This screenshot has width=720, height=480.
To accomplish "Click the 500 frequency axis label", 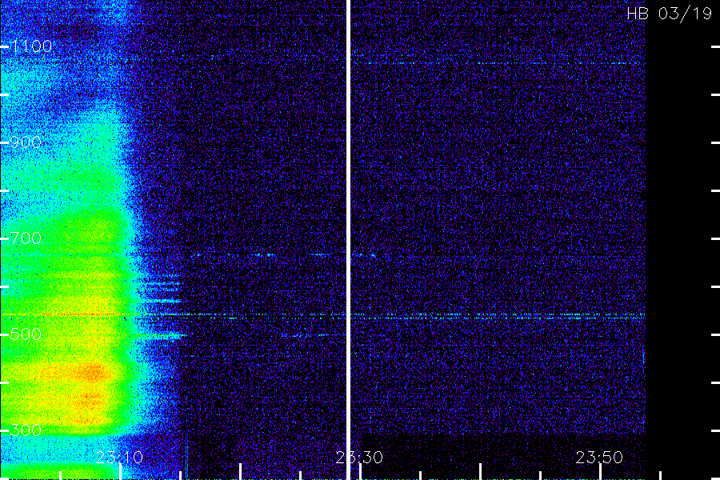I will coord(26,334).
